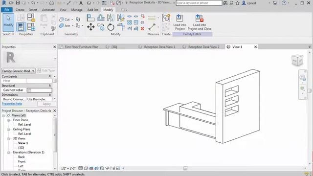313x176 pixels.
Task: Toggle the Properties palette button in the ribbon
Action: (x=21, y=27)
